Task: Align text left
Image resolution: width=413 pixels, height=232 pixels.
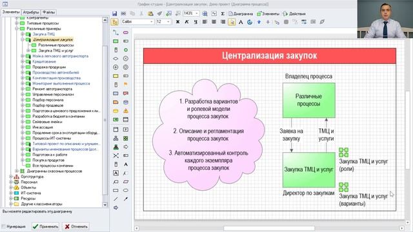Action: tap(205, 22)
